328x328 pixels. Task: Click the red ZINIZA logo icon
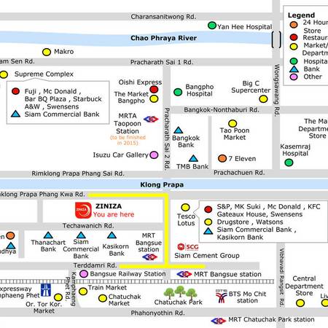tap(83, 210)
